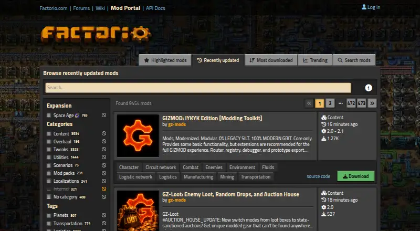Exclude the Utilities category
Screen dimensions: 420x231
pos(104,157)
